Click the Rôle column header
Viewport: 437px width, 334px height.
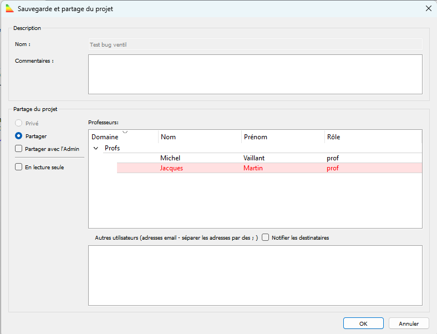click(x=333, y=137)
